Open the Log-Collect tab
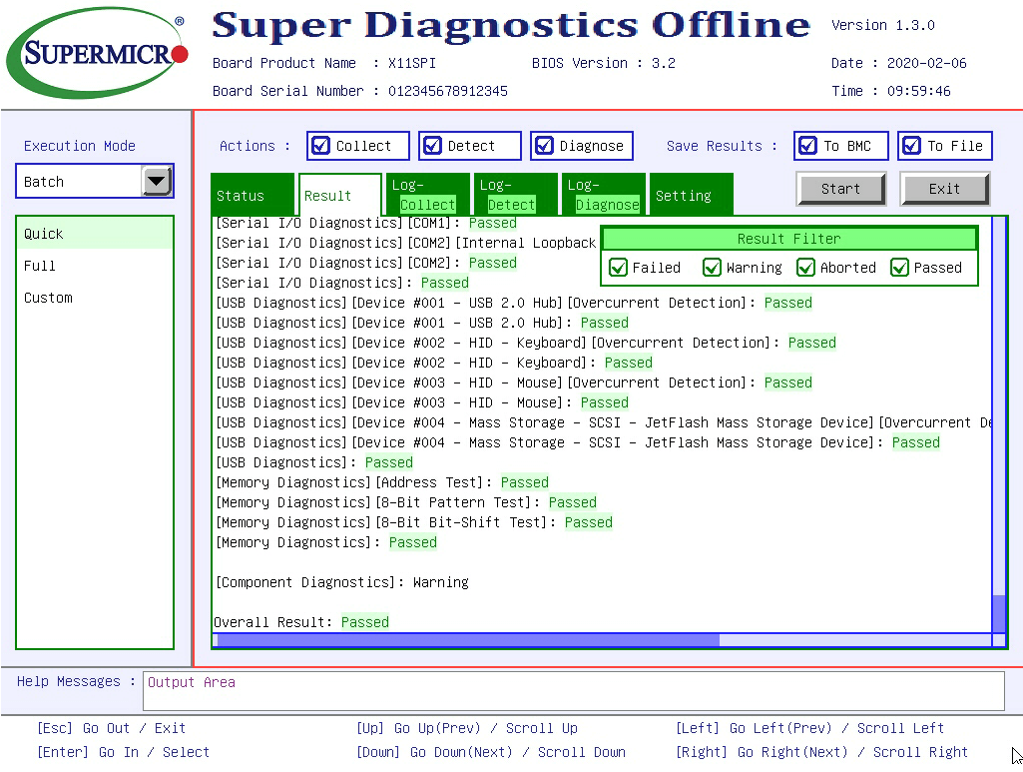 point(427,195)
